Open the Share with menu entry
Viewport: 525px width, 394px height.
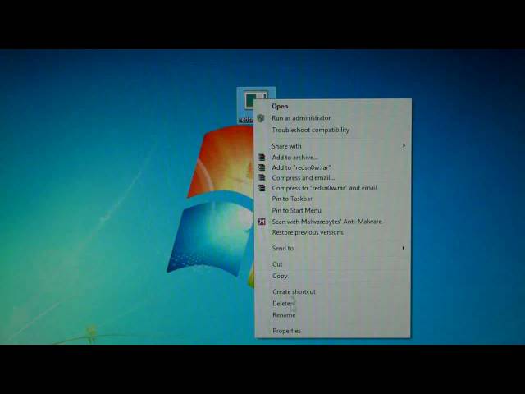pyautogui.click(x=286, y=146)
